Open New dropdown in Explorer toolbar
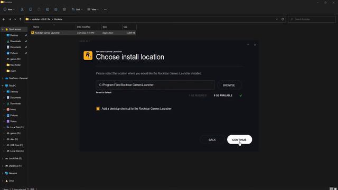Screen dimensions: 338x190 (9, 9)
